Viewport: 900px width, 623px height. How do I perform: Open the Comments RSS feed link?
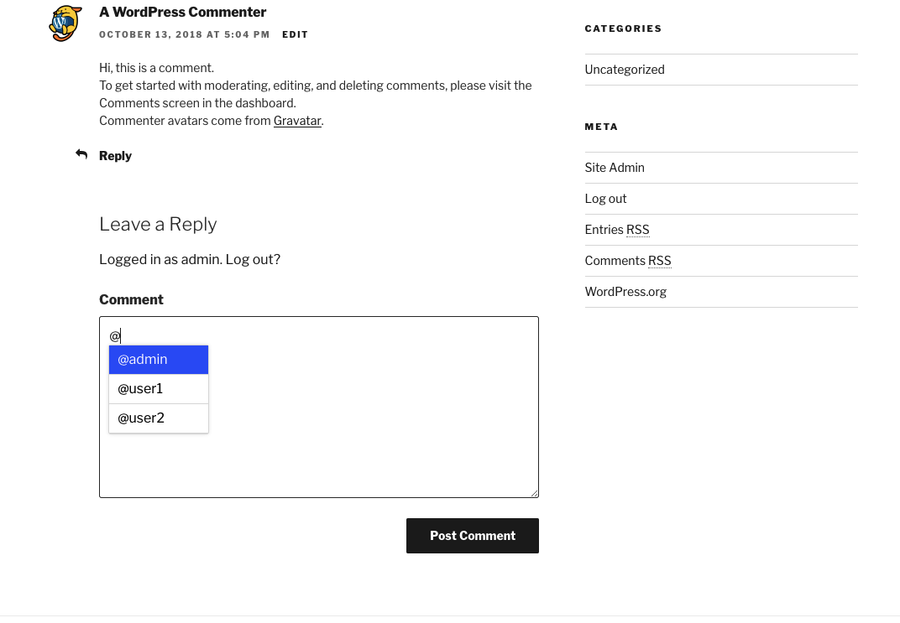coord(628,260)
